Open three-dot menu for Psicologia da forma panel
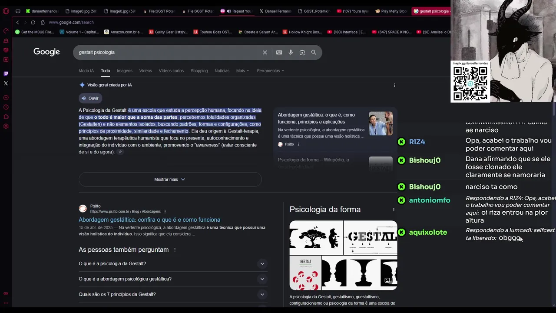 pyautogui.click(x=394, y=210)
